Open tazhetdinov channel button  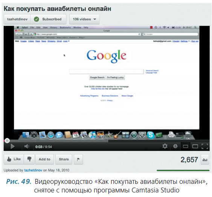click(x=17, y=19)
